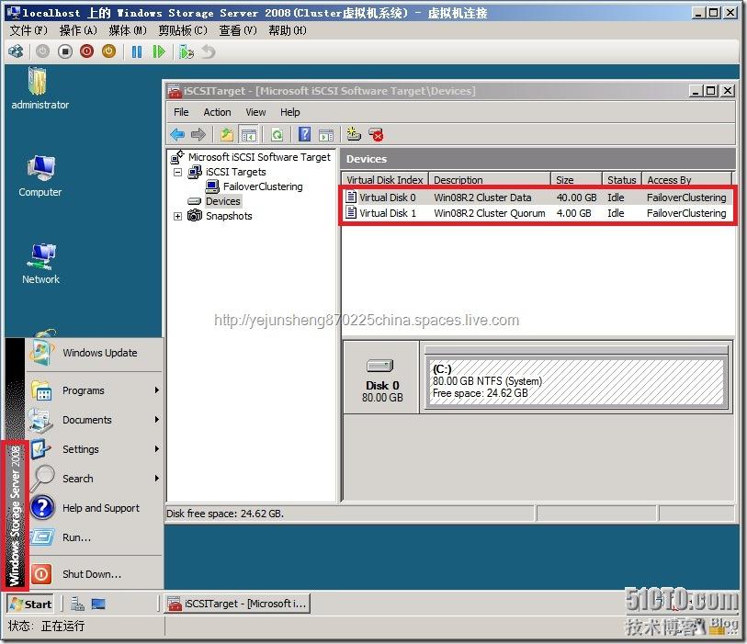Screen dimensions: 747x644
Task: Select Microsoft iSCSI Software Target root node
Action: 259,157
